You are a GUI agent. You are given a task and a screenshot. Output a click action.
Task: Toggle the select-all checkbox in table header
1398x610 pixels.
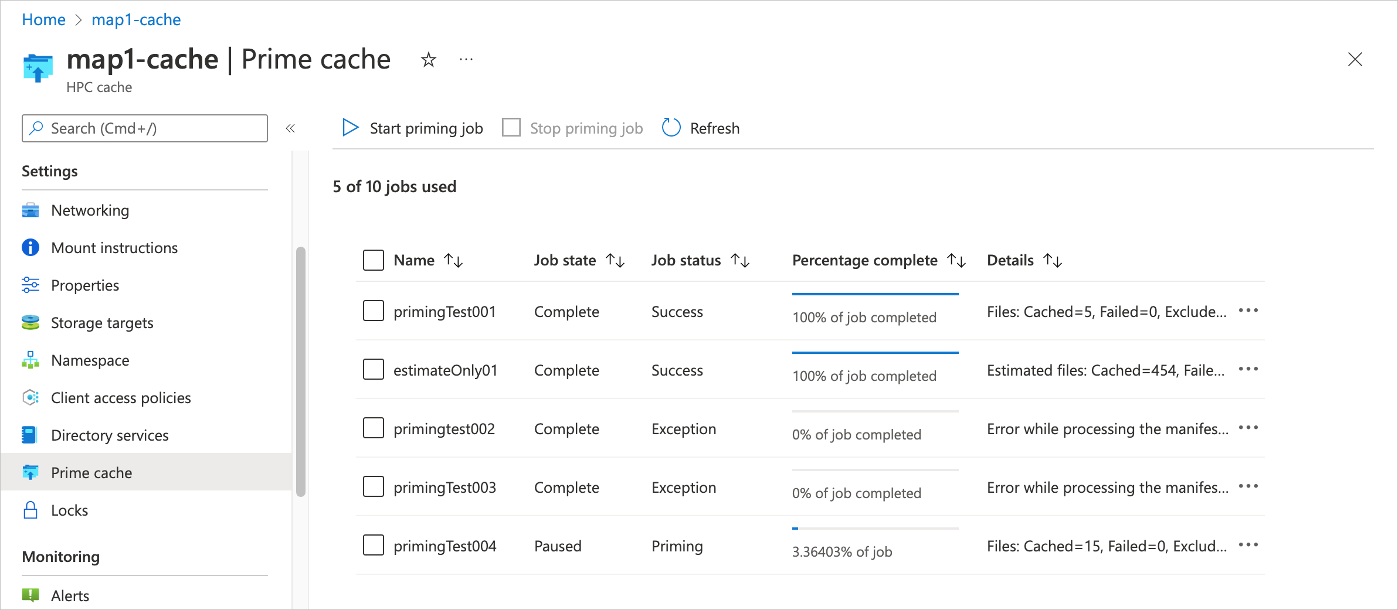pyautogui.click(x=373, y=258)
